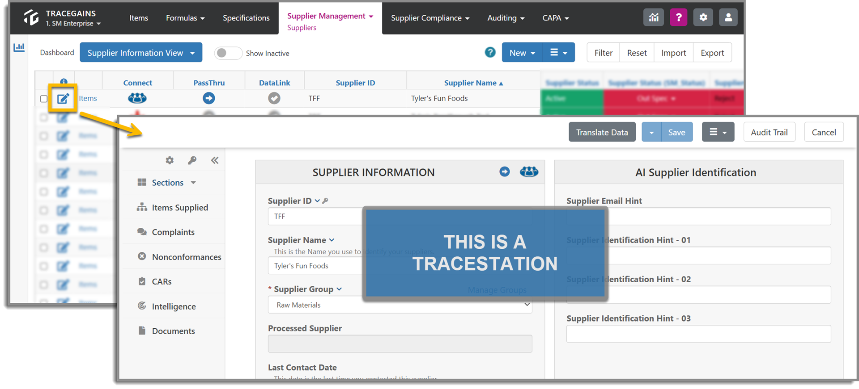Collapse side panel with double chevron icon
Image resolution: width=859 pixels, height=389 pixels.
[x=215, y=160]
